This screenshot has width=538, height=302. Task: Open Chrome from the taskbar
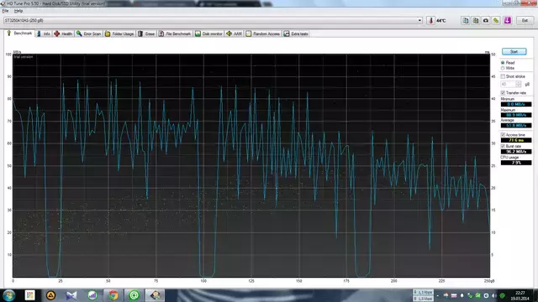113,295
